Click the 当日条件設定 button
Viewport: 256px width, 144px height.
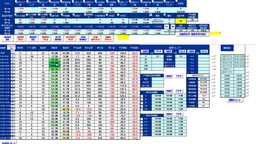coord(7,38)
